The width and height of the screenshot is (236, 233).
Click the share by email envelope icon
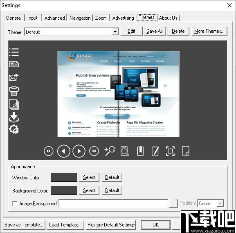coord(14,77)
